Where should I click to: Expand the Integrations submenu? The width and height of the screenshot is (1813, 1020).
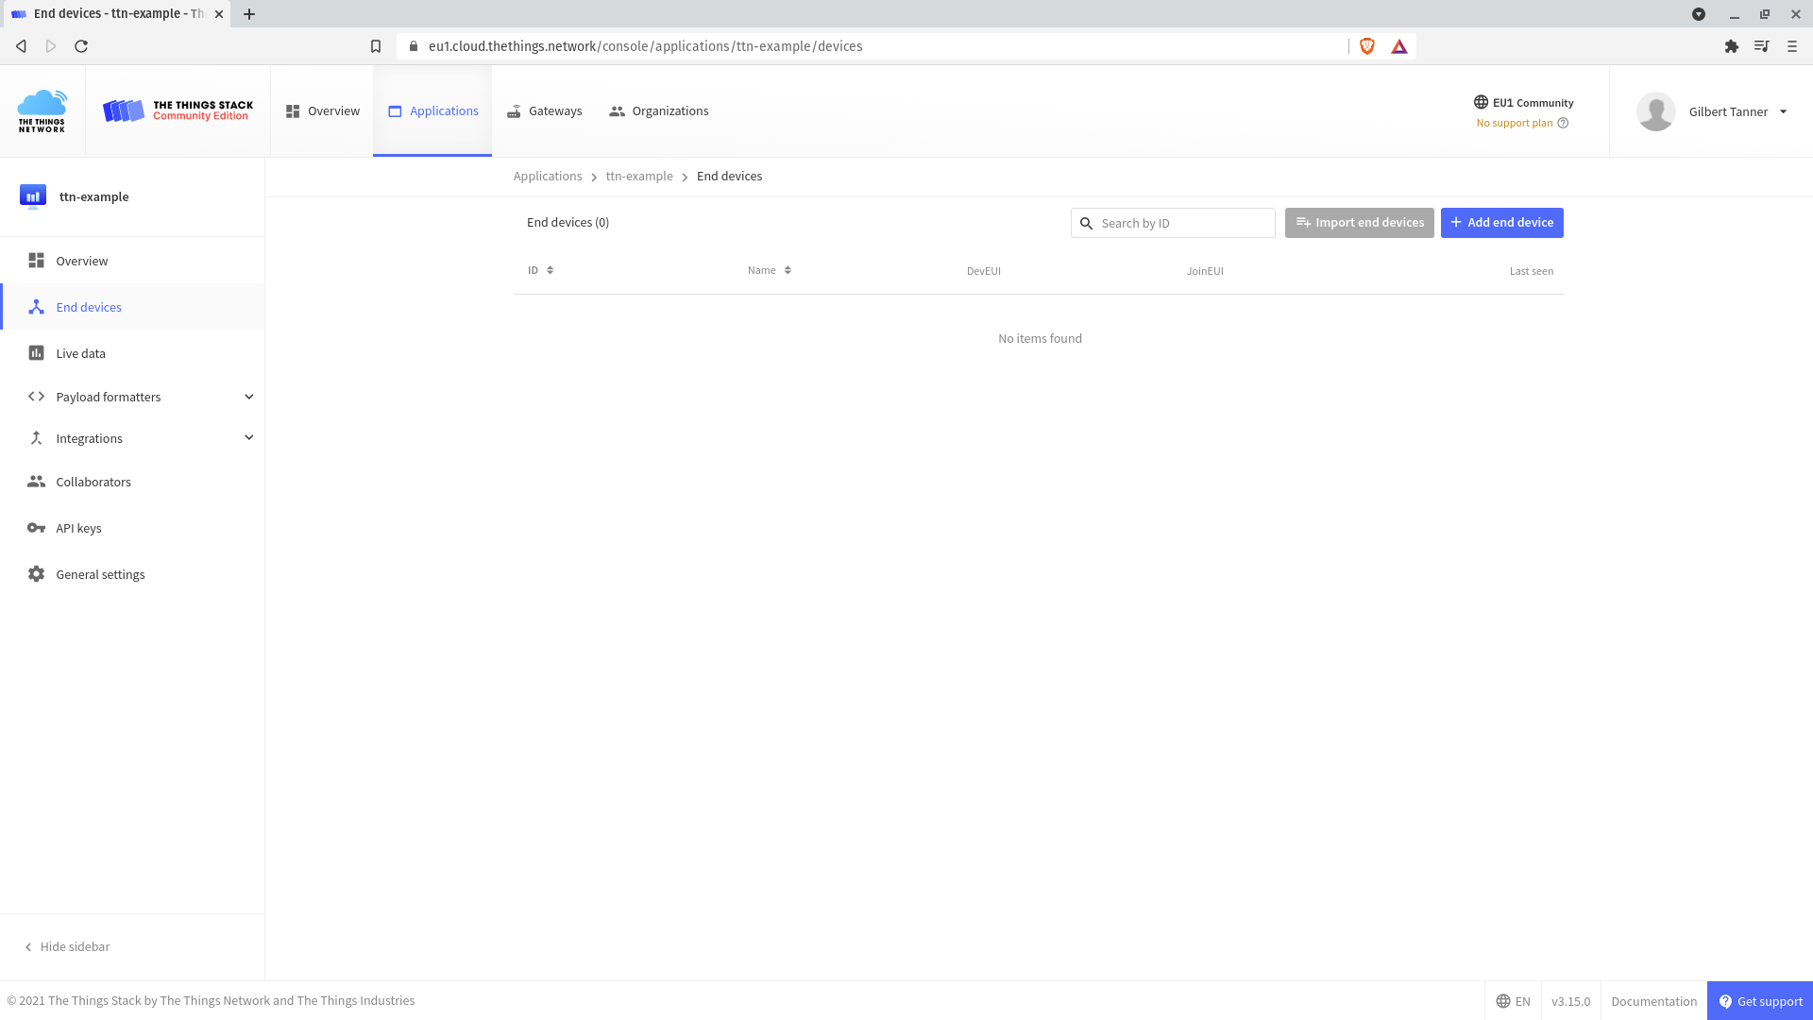248,438
